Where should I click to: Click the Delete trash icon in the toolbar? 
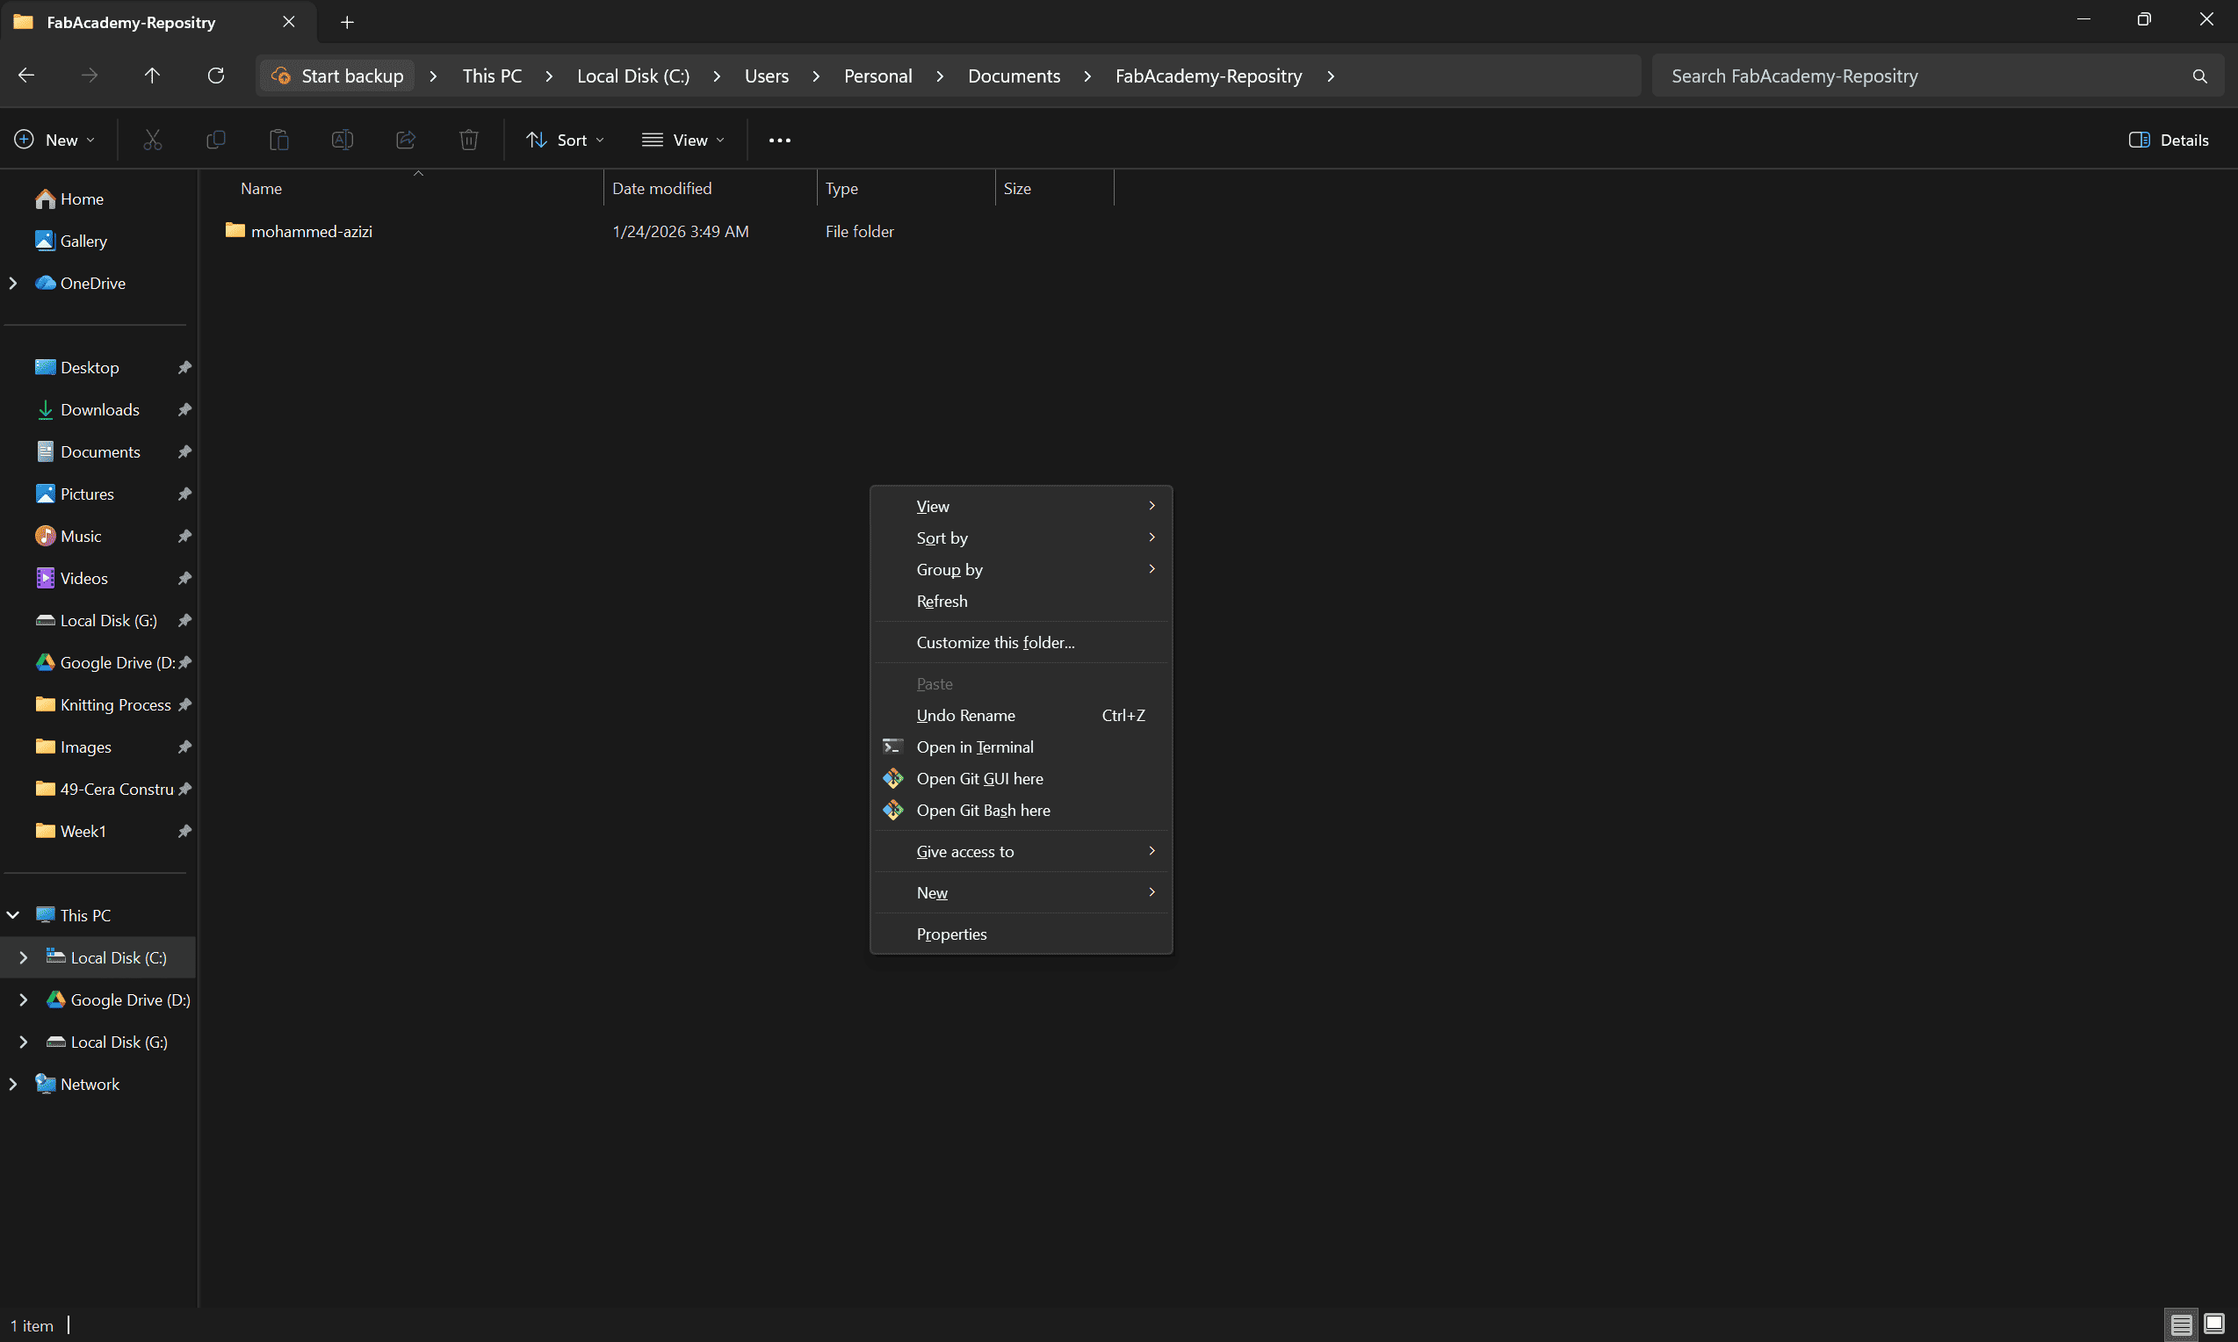point(468,141)
